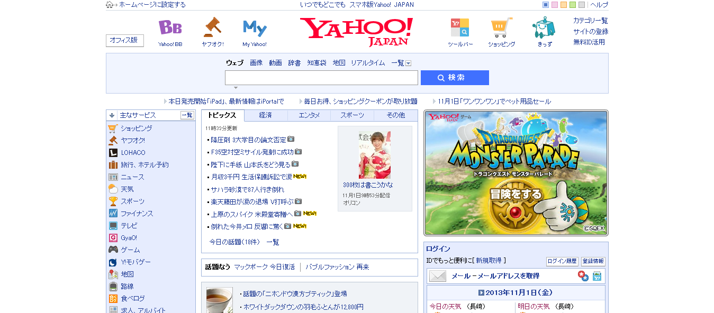Expand the calendar date arrow 2013年11月1日

pyautogui.click(x=481, y=292)
